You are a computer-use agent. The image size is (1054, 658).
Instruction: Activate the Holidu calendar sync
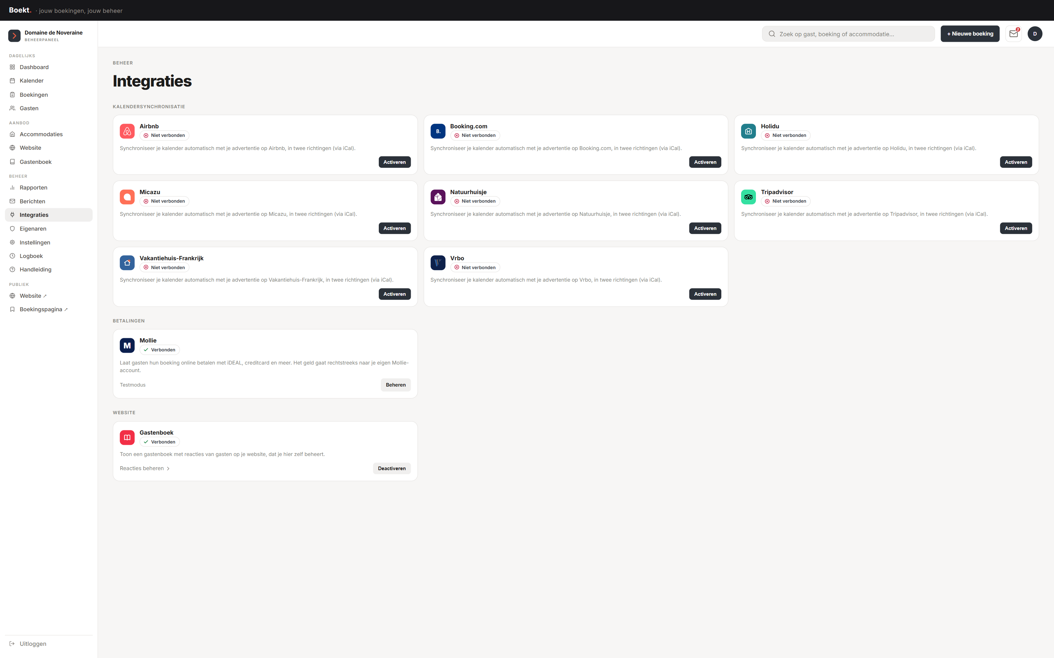1016,162
